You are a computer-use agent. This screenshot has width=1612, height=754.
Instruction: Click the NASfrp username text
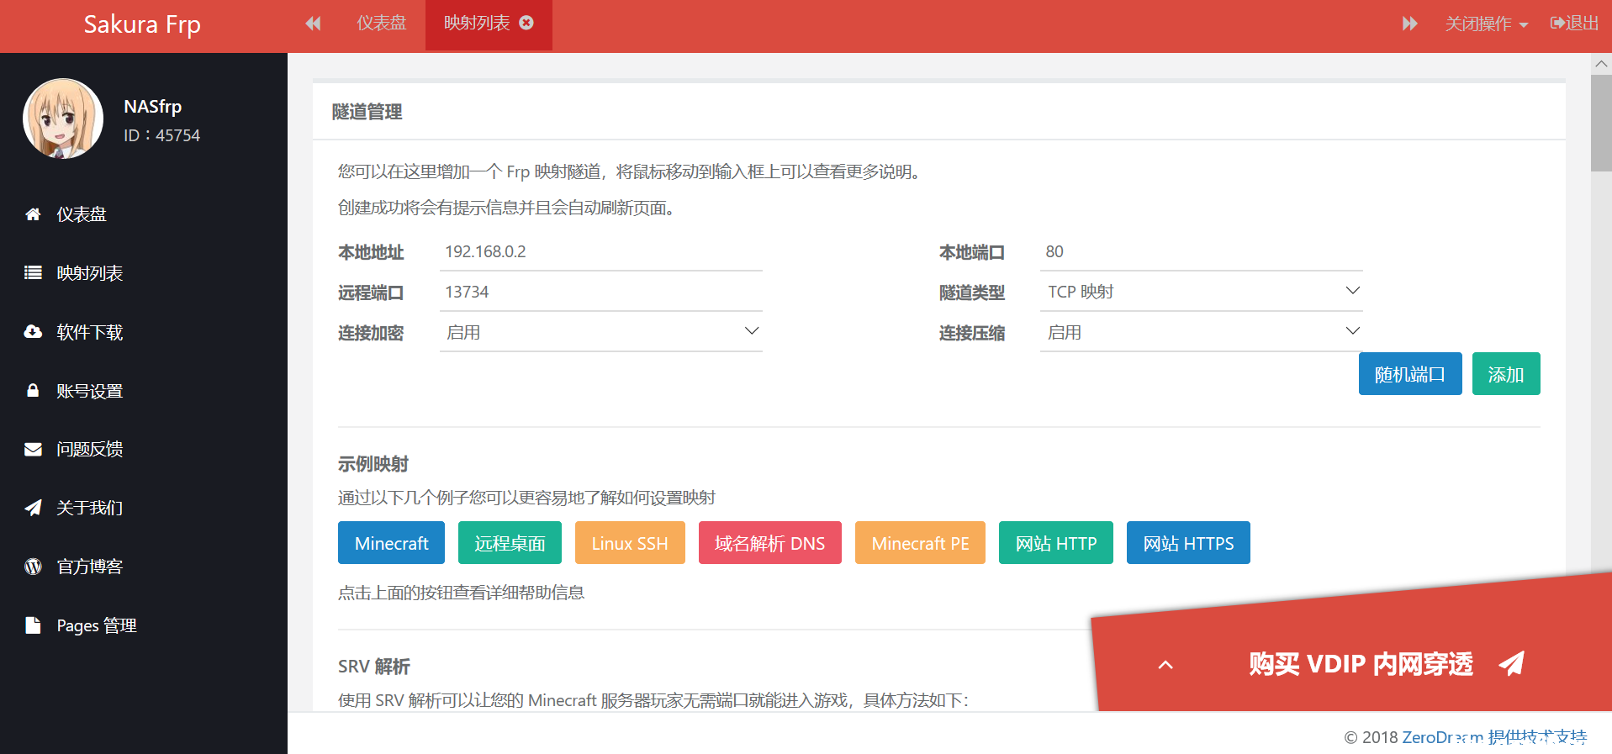coord(153,107)
